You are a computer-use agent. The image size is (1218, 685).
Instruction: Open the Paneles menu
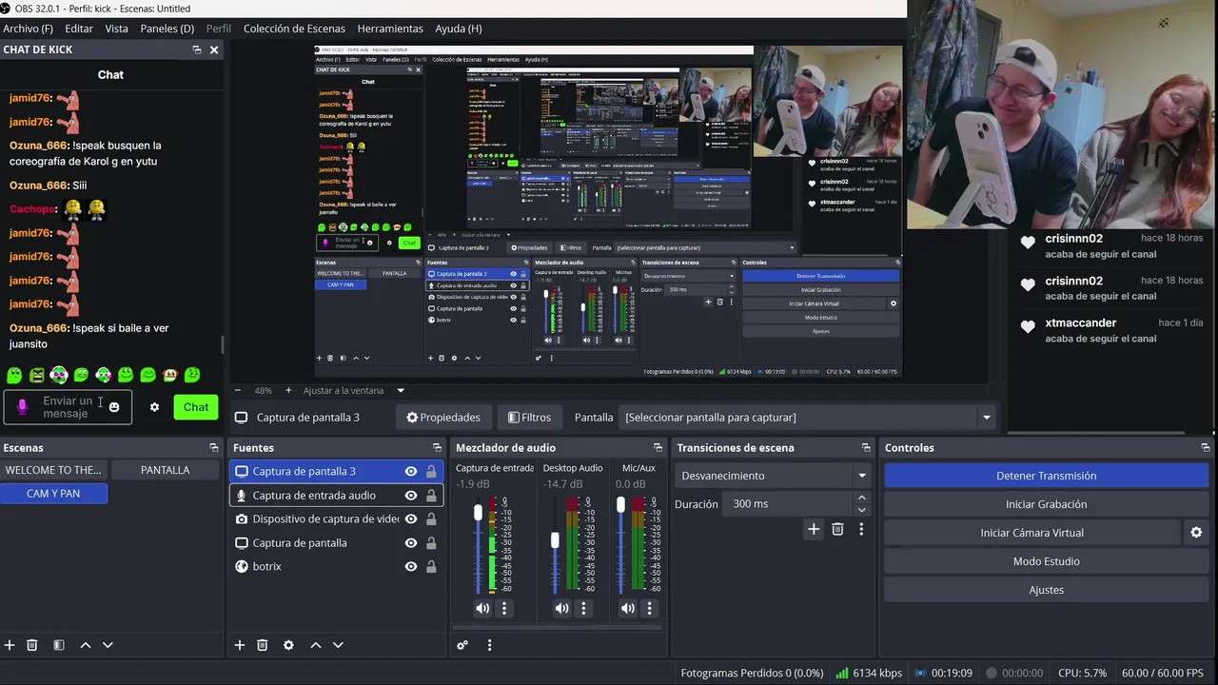pyautogui.click(x=167, y=29)
